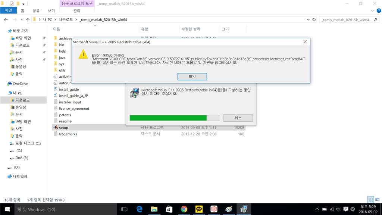Image resolution: width=382 pixels, height=215 pixels.
Task: Select install_guide_ja_JP file
Action: (x=73, y=96)
